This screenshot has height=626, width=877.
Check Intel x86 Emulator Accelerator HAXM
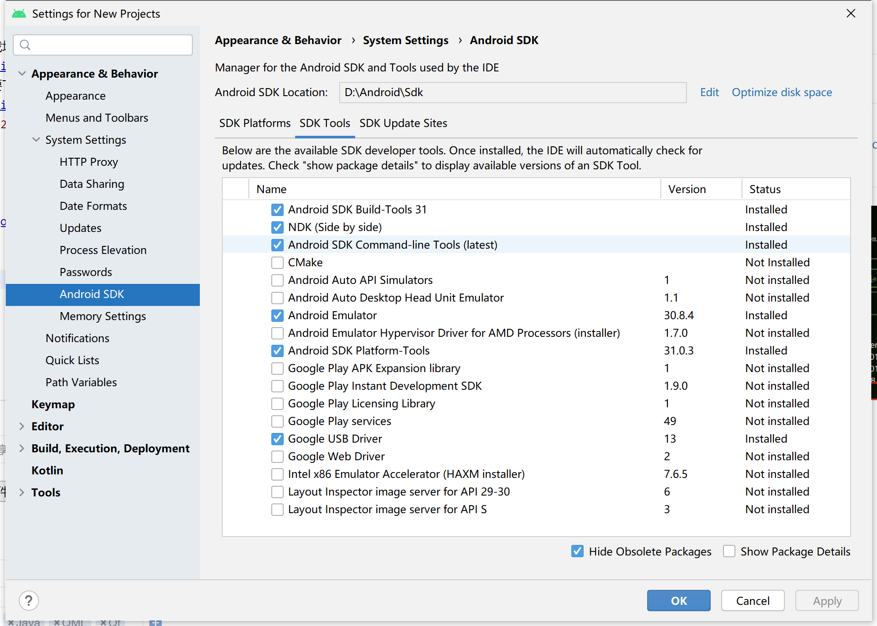pos(277,474)
